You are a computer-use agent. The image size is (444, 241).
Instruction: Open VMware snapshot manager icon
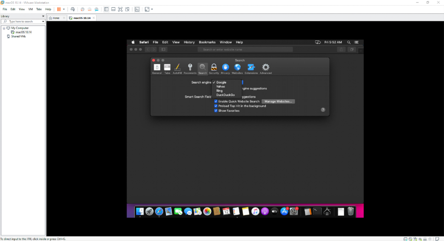tap(97, 10)
